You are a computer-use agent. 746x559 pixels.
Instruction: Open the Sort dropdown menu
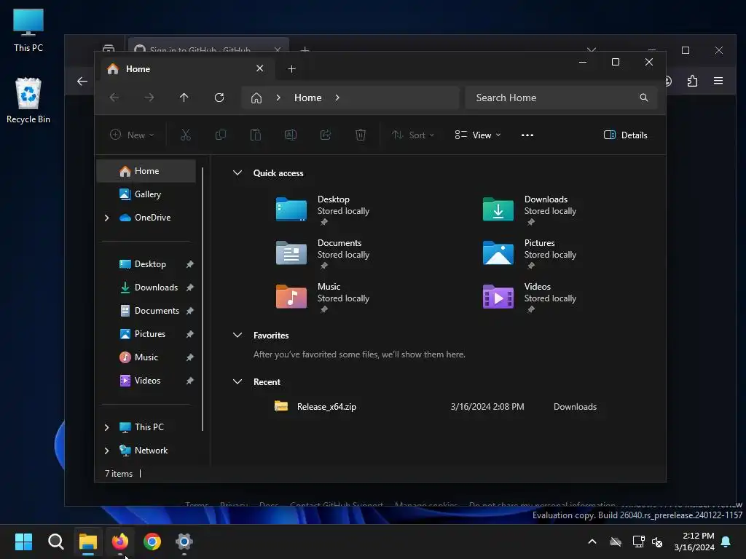click(x=412, y=135)
